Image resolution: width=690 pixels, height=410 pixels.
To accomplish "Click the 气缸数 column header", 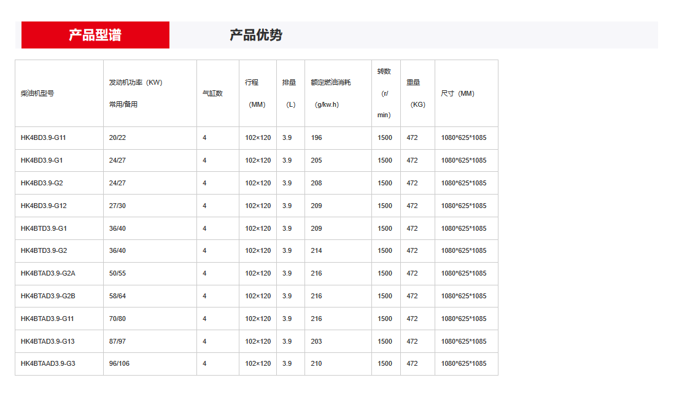I will click(x=218, y=93).
